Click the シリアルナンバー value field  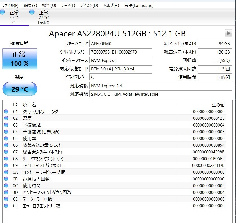(x=121, y=52)
